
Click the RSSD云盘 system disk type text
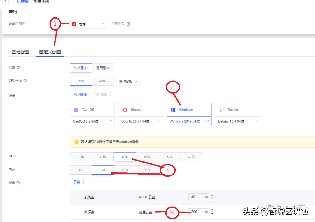coord(147,197)
